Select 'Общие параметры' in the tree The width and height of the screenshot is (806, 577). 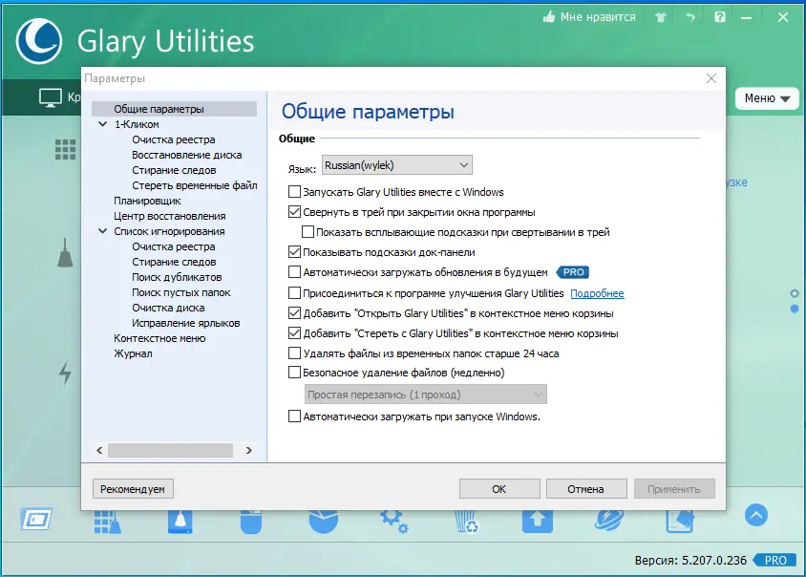click(174, 109)
